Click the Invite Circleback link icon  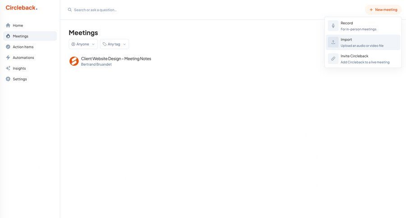pos(333,59)
